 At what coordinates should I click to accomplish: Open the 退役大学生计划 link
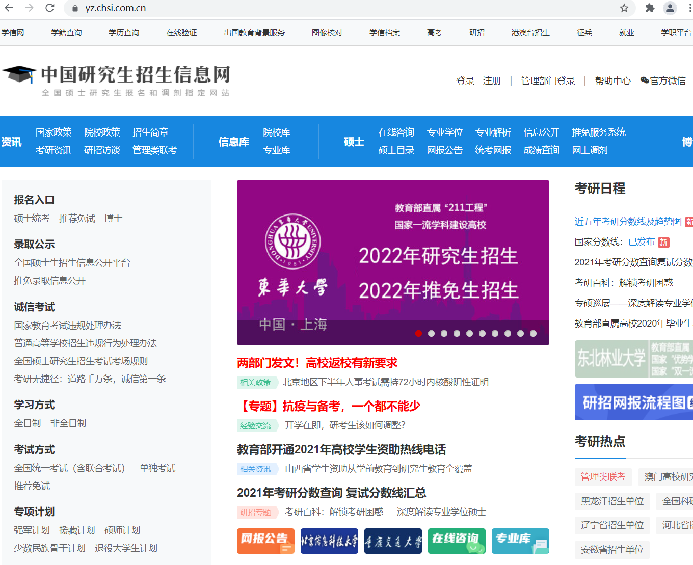126,548
